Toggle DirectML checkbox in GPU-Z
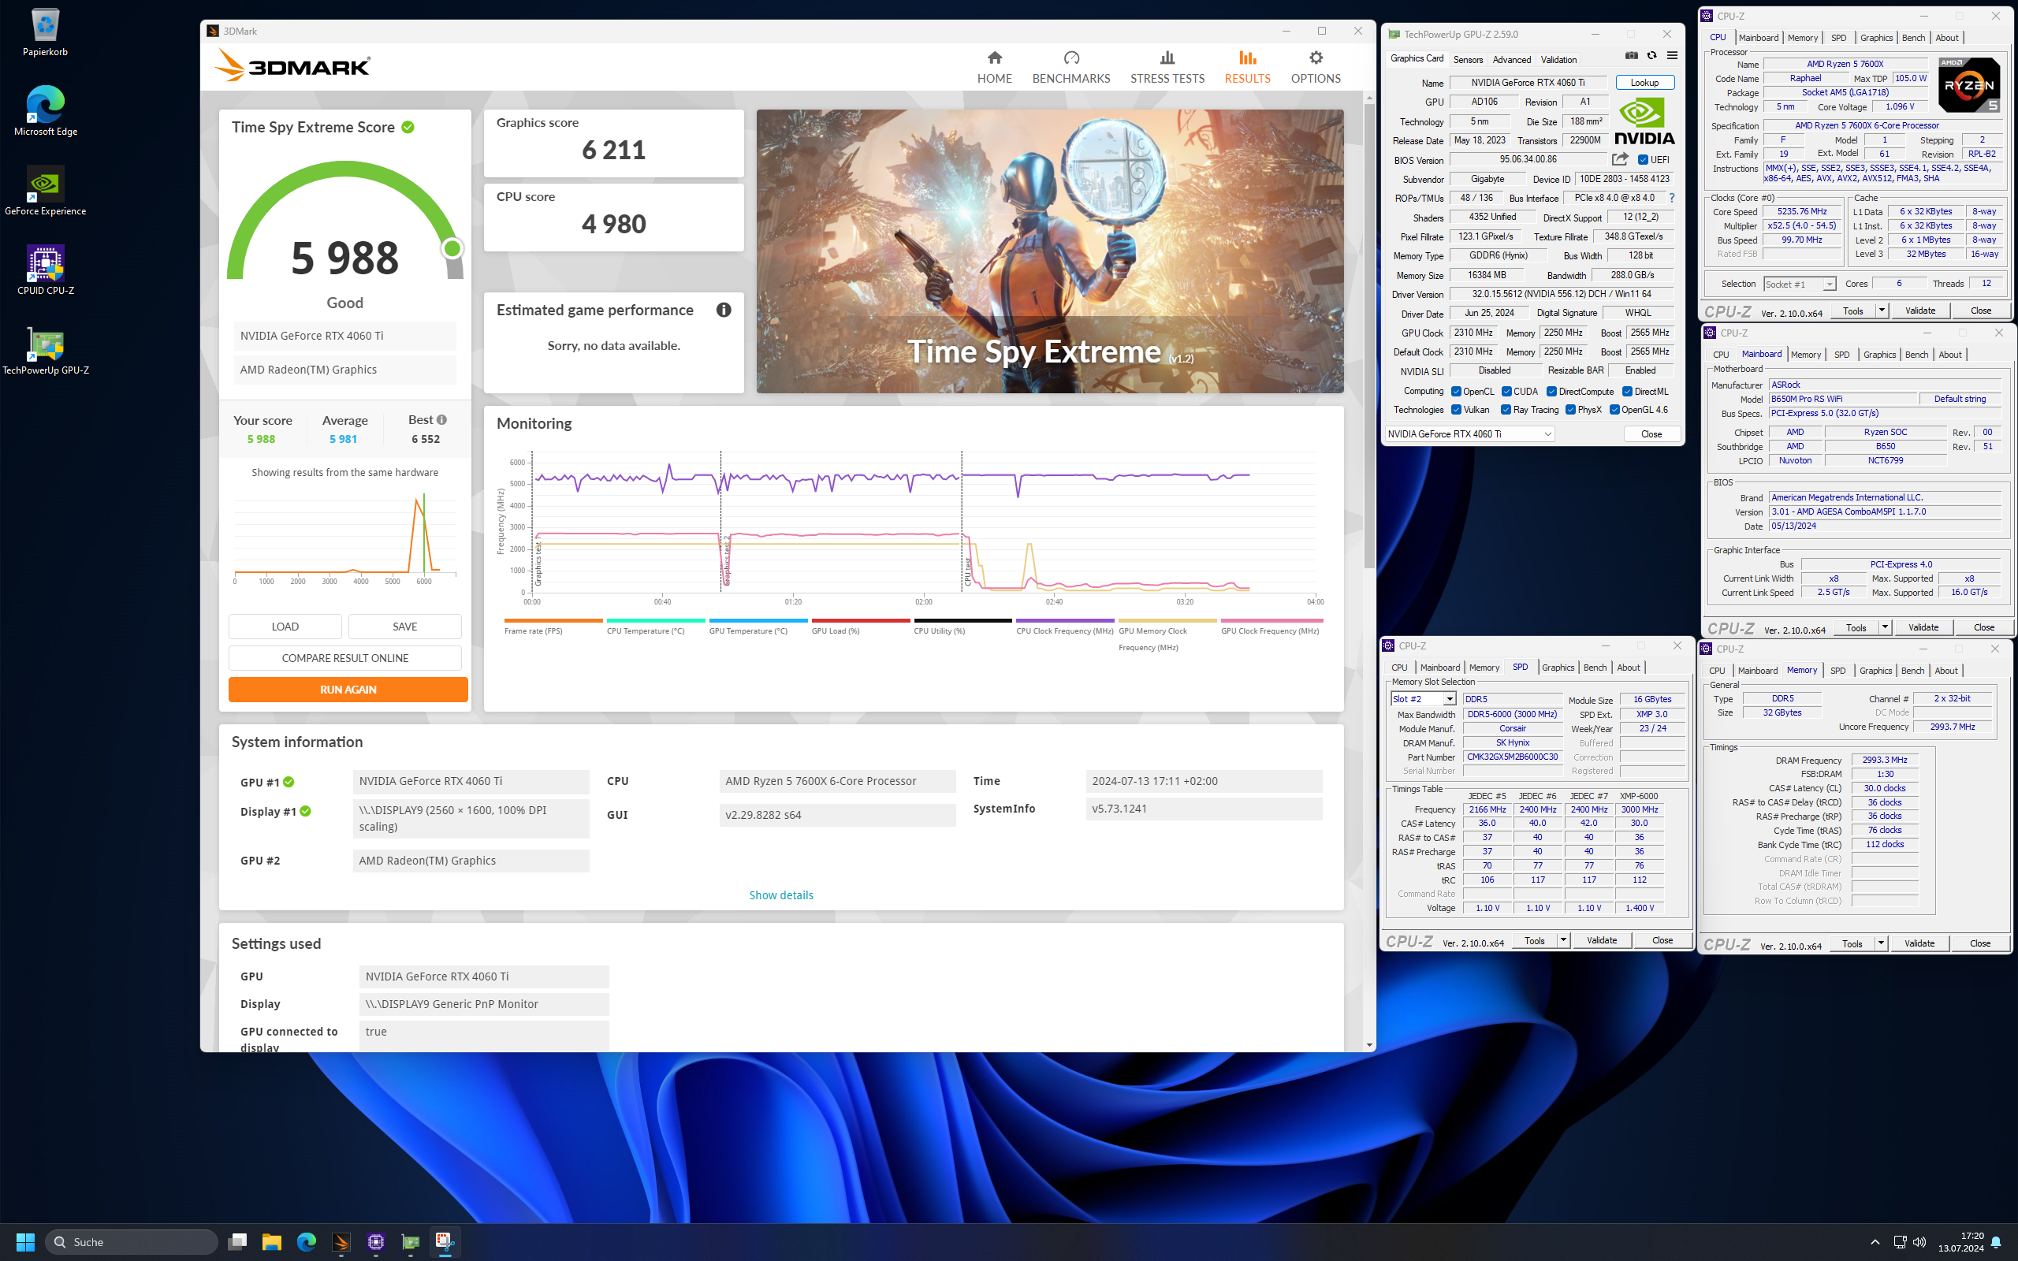Viewport: 2018px width, 1261px height. coord(1627,392)
